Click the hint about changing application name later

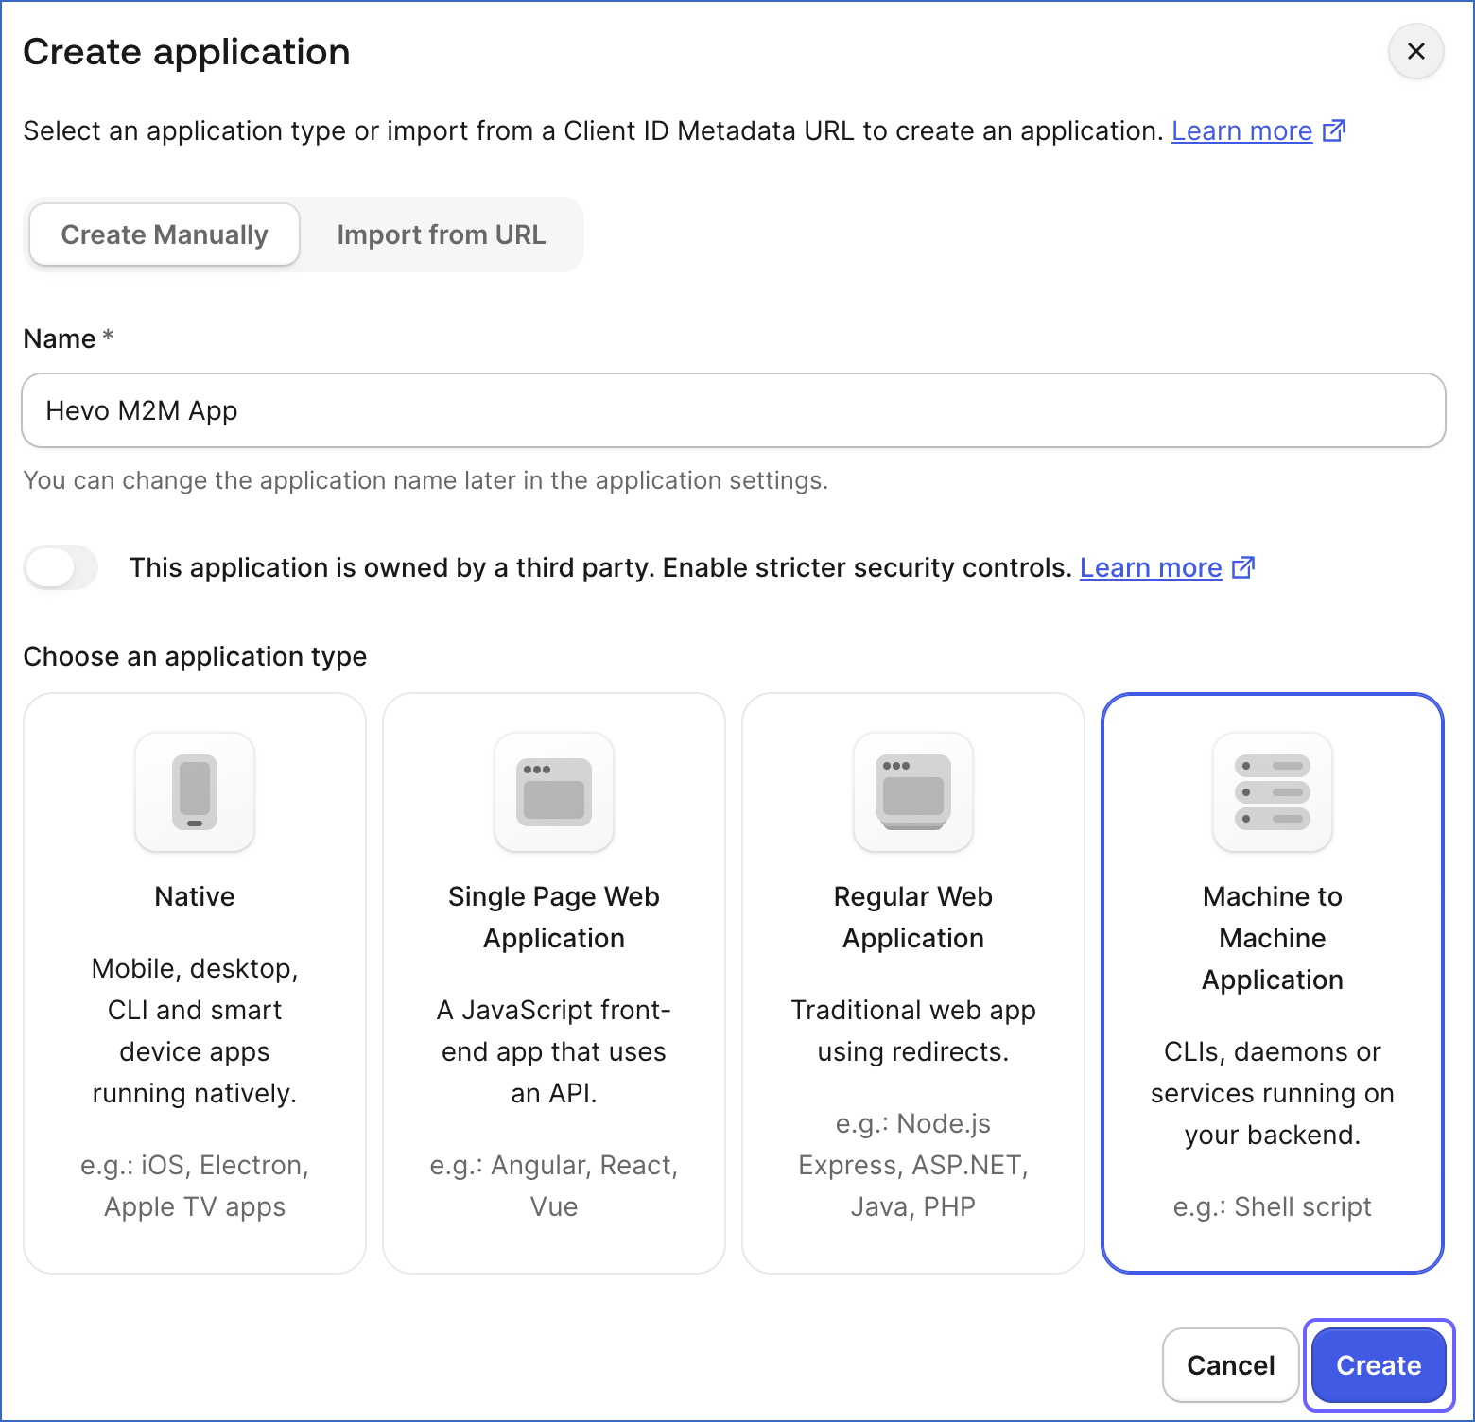point(425,480)
